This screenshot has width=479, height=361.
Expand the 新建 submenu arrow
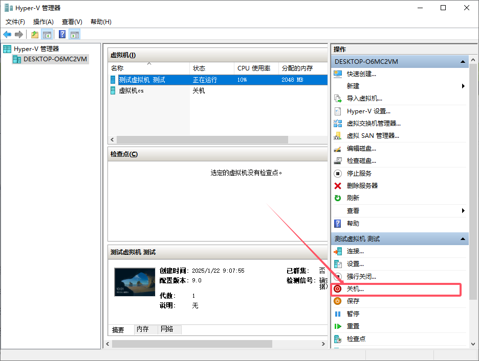(463, 86)
